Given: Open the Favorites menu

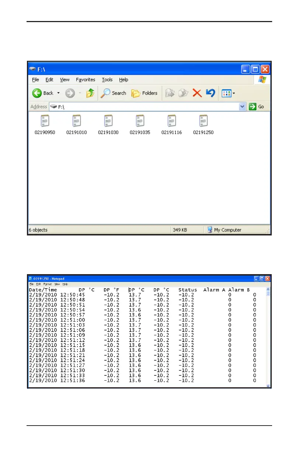Looking at the screenshot, I should coord(86,80).
